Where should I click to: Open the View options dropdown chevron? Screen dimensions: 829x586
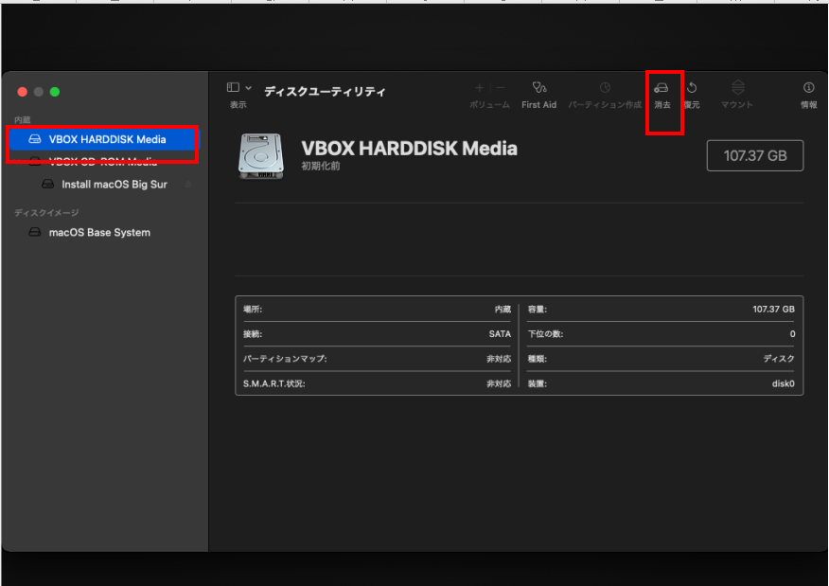[x=249, y=88]
